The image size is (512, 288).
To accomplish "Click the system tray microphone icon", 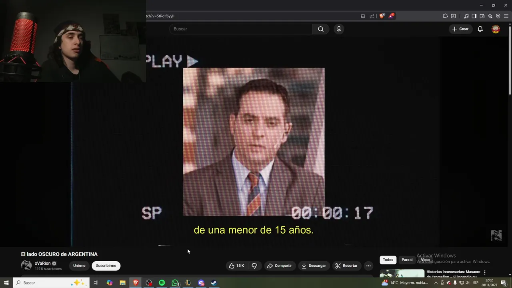I will (455, 283).
